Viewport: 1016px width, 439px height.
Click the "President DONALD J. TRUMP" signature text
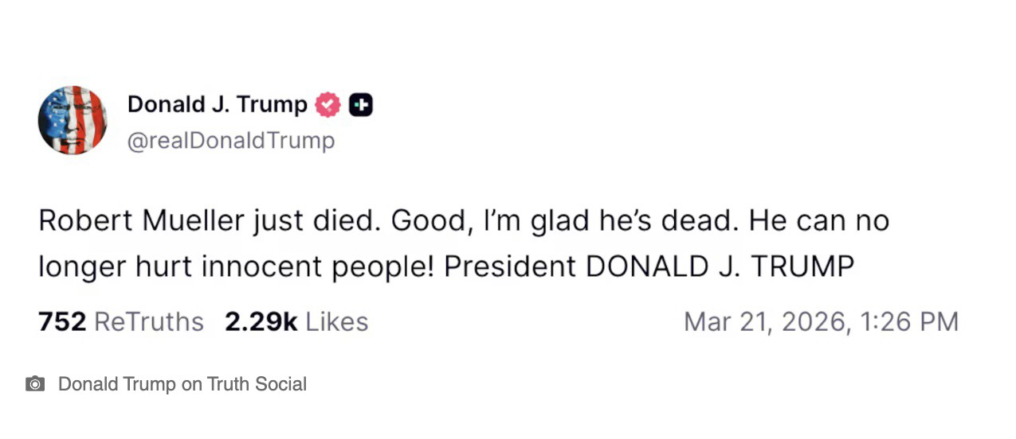(x=649, y=267)
